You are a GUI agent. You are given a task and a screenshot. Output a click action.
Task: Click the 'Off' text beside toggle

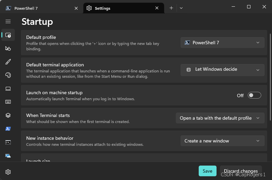point(240,96)
